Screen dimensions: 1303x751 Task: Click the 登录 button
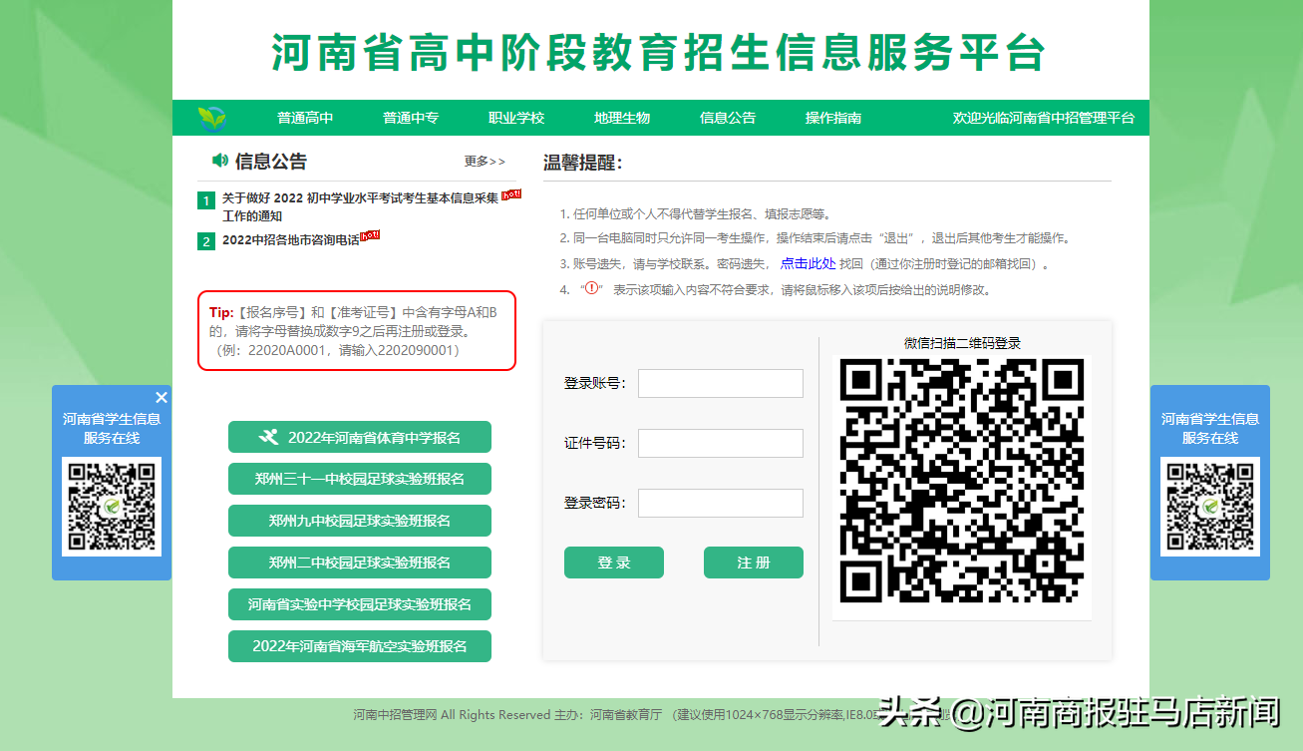[614, 563]
